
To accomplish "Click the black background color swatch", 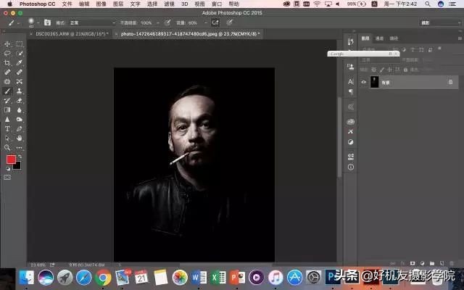I will tap(17, 166).
